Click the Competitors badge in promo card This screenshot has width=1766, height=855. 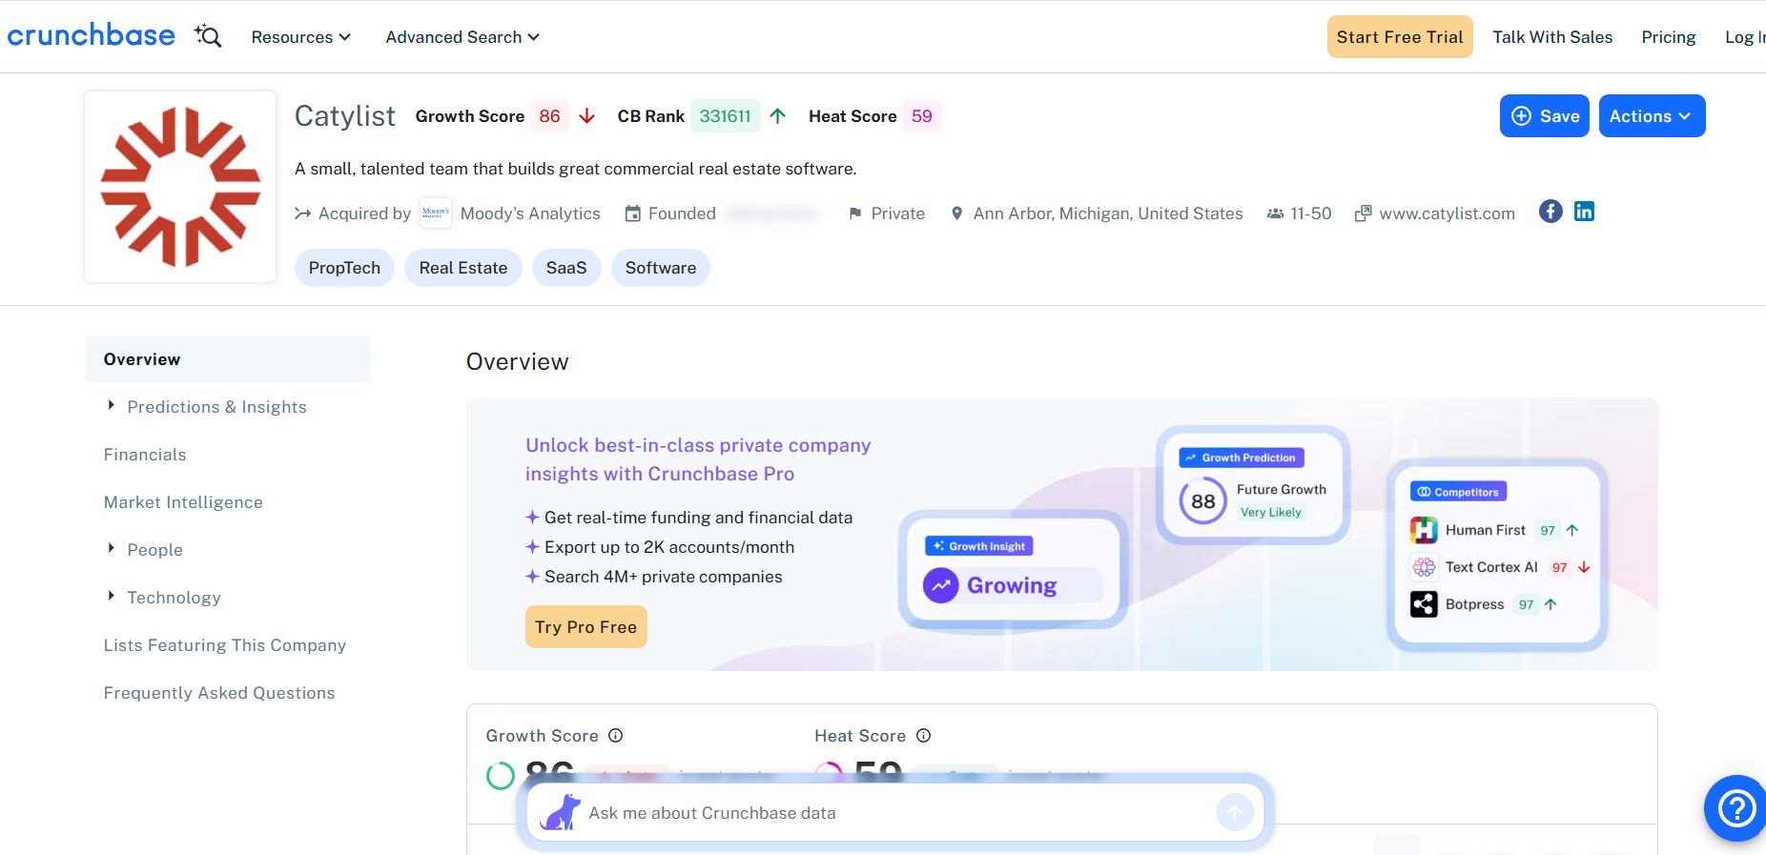click(x=1458, y=492)
